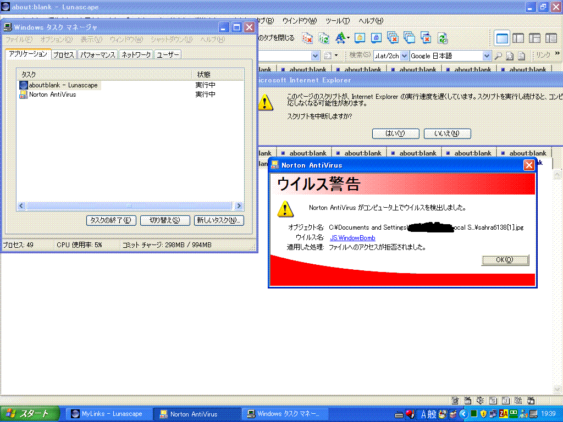Click the IME 般 conversion mode icon
This screenshot has height=422, width=563.
432,414
